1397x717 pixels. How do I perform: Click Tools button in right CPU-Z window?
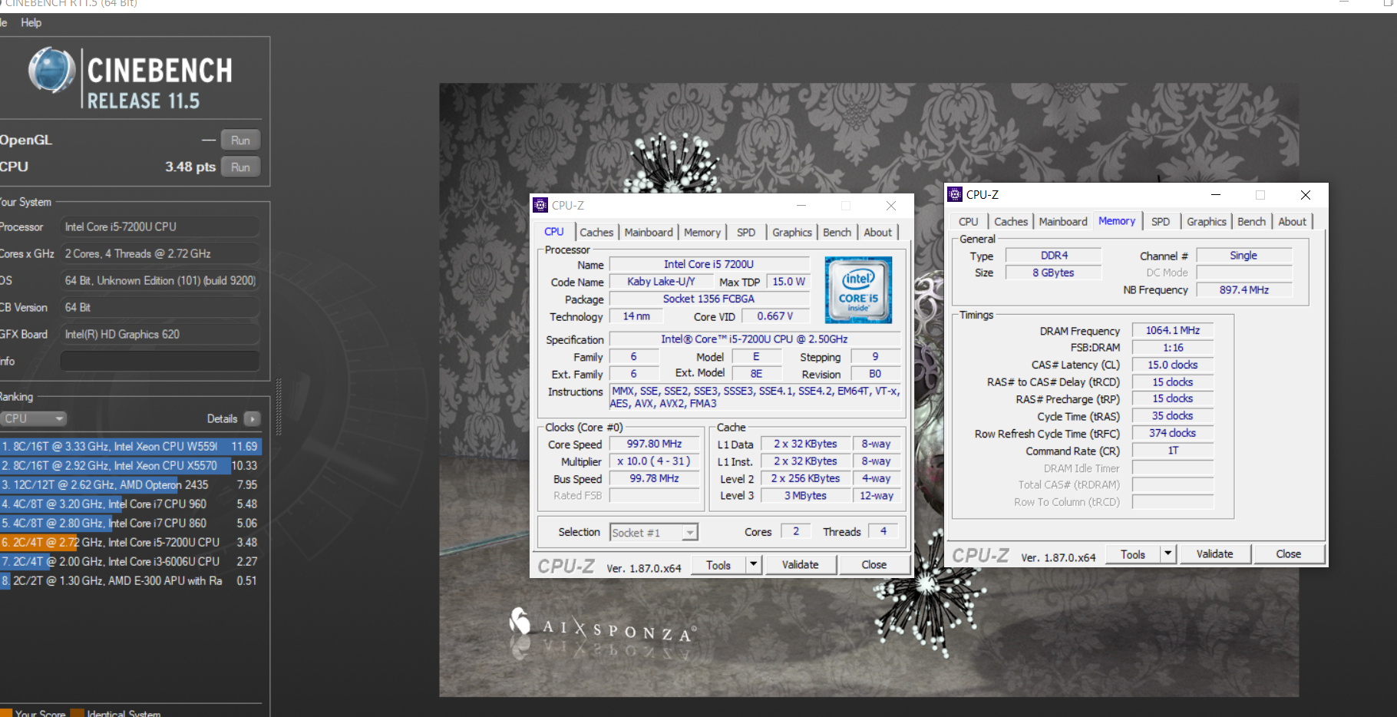pos(1133,554)
